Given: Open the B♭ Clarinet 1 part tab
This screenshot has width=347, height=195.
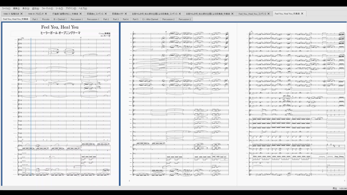Looking at the screenshot, I should pos(60,19).
